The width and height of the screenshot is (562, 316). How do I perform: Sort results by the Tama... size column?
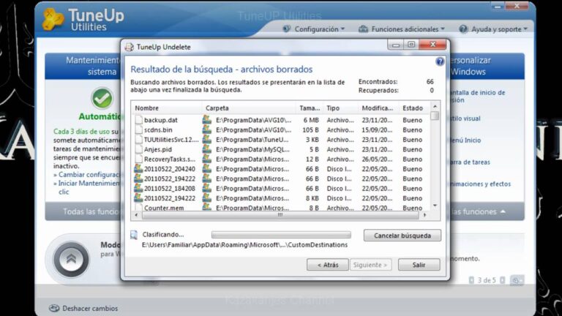pos(310,108)
